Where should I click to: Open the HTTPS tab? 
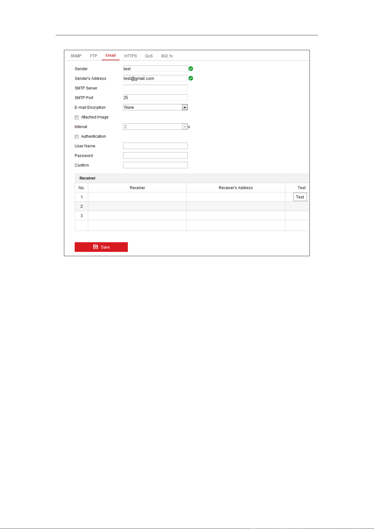coord(131,56)
